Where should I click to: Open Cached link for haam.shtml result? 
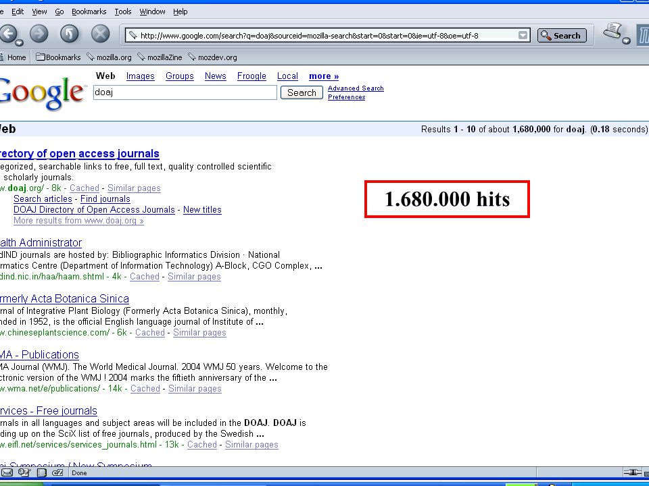145,277
